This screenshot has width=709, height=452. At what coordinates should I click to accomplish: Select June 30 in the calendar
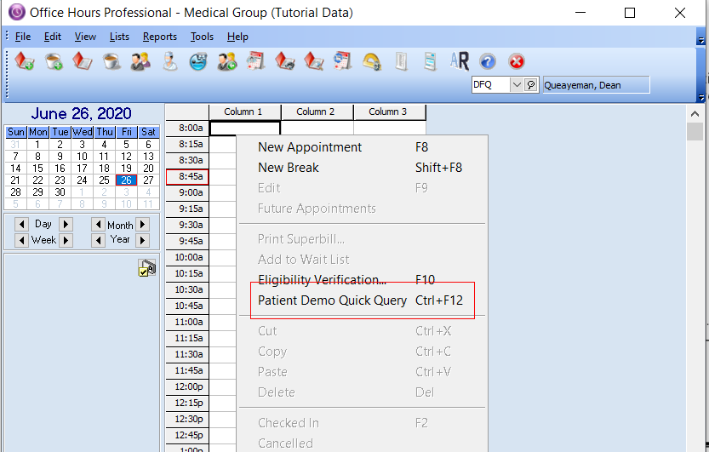pos(60,192)
